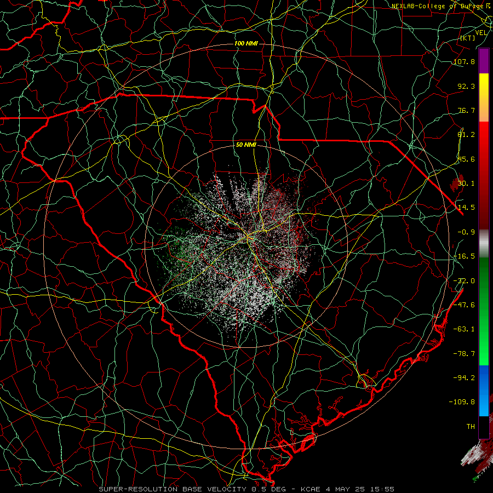Click the -47.6 velocity scale value

coord(464,305)
